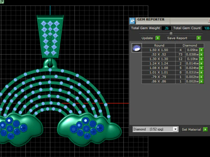Click green arrow in 1.01 X 1.01 row

pyautogui.click(x=201, y=72)
